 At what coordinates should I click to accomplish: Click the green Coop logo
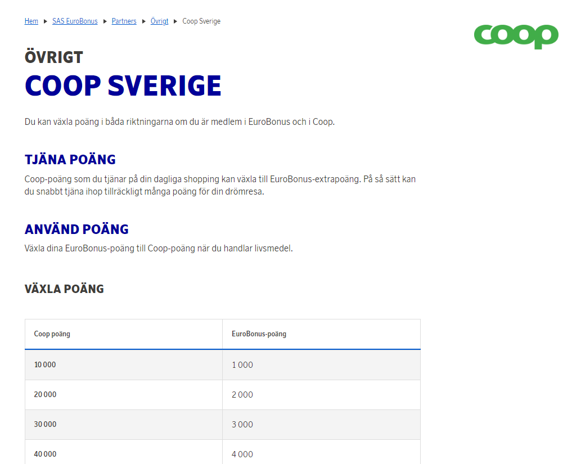point(516,36)
